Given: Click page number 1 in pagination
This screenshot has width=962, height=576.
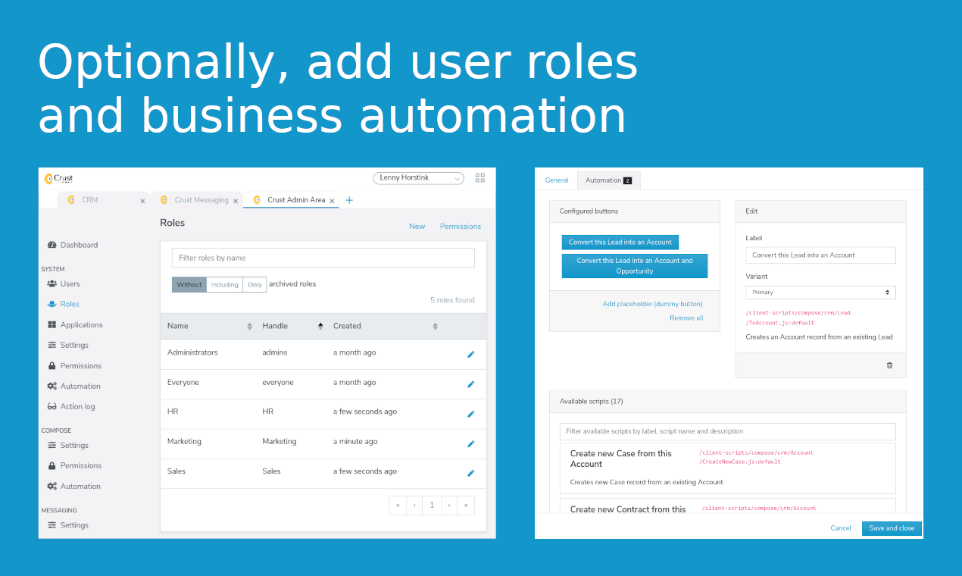Looking at the screenshot, I should (x=432, y=506).
